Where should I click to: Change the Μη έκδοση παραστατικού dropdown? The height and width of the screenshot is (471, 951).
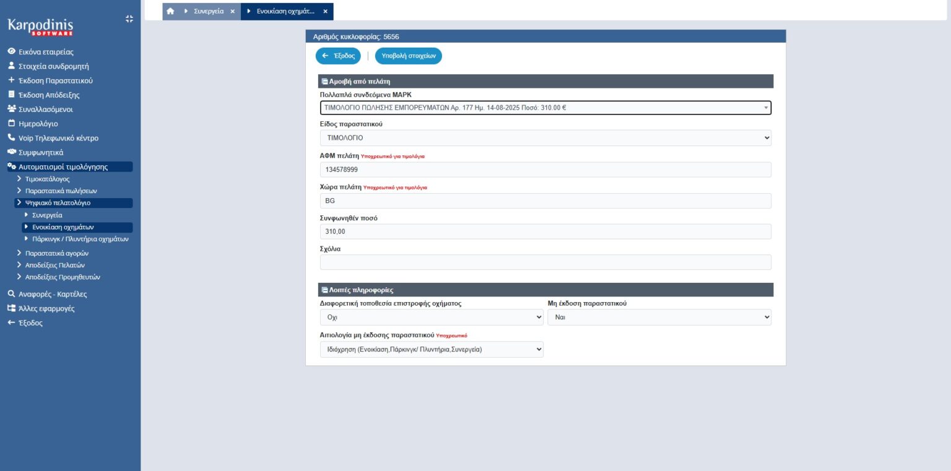(x=659, y=317)
